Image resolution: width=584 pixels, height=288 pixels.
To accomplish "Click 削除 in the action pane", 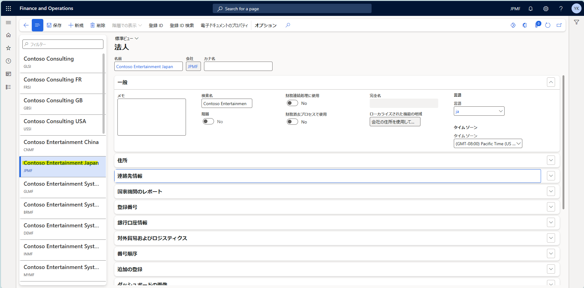I will tap(98, 25).
